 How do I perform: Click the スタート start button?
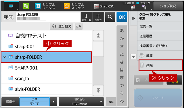[x=158, y=98]
